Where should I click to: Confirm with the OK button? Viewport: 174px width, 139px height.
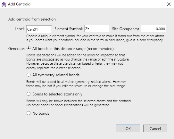[x=128, y=128]
